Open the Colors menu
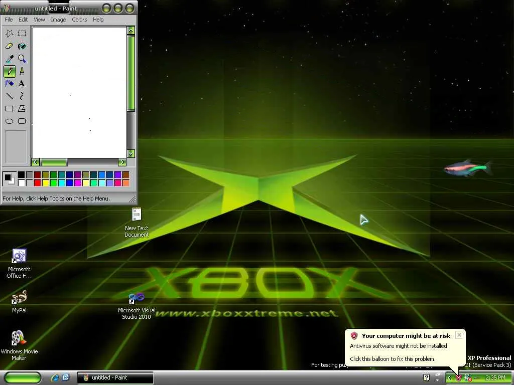This screenshot has height=385, width=514. tap(79, 20)
